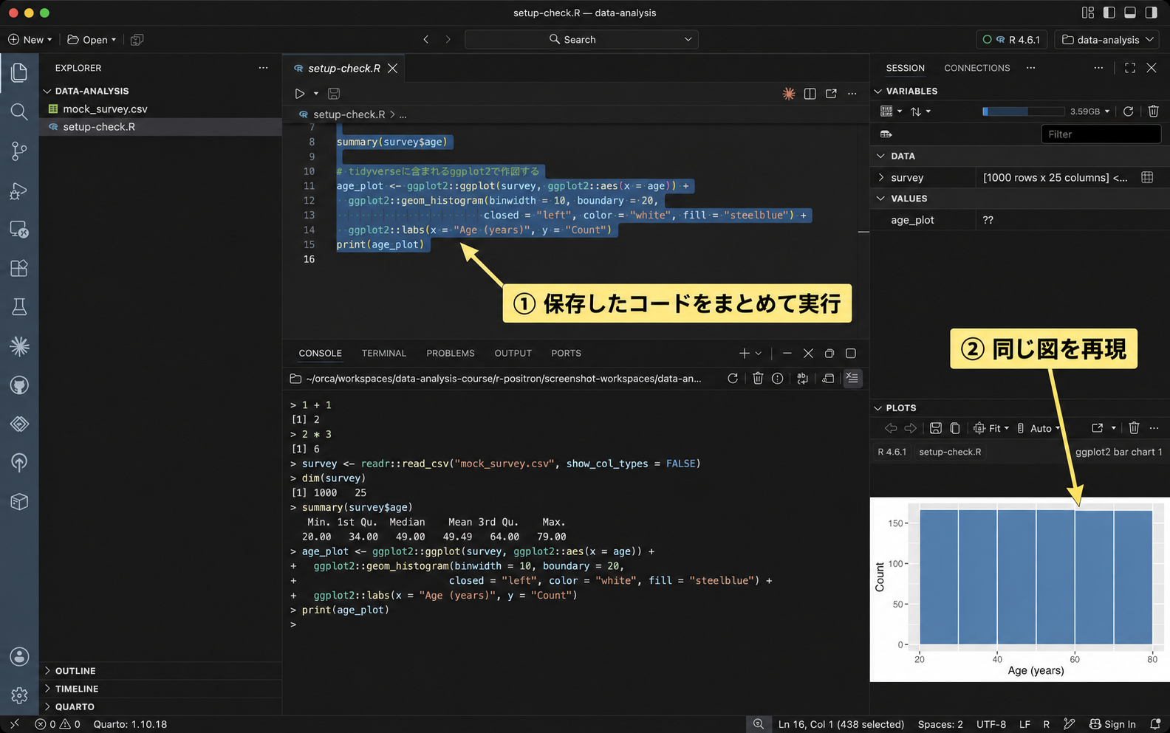1170x733 pixels.
Task: Switch to the TERMINAL tab
Action: tap(383, 354)
